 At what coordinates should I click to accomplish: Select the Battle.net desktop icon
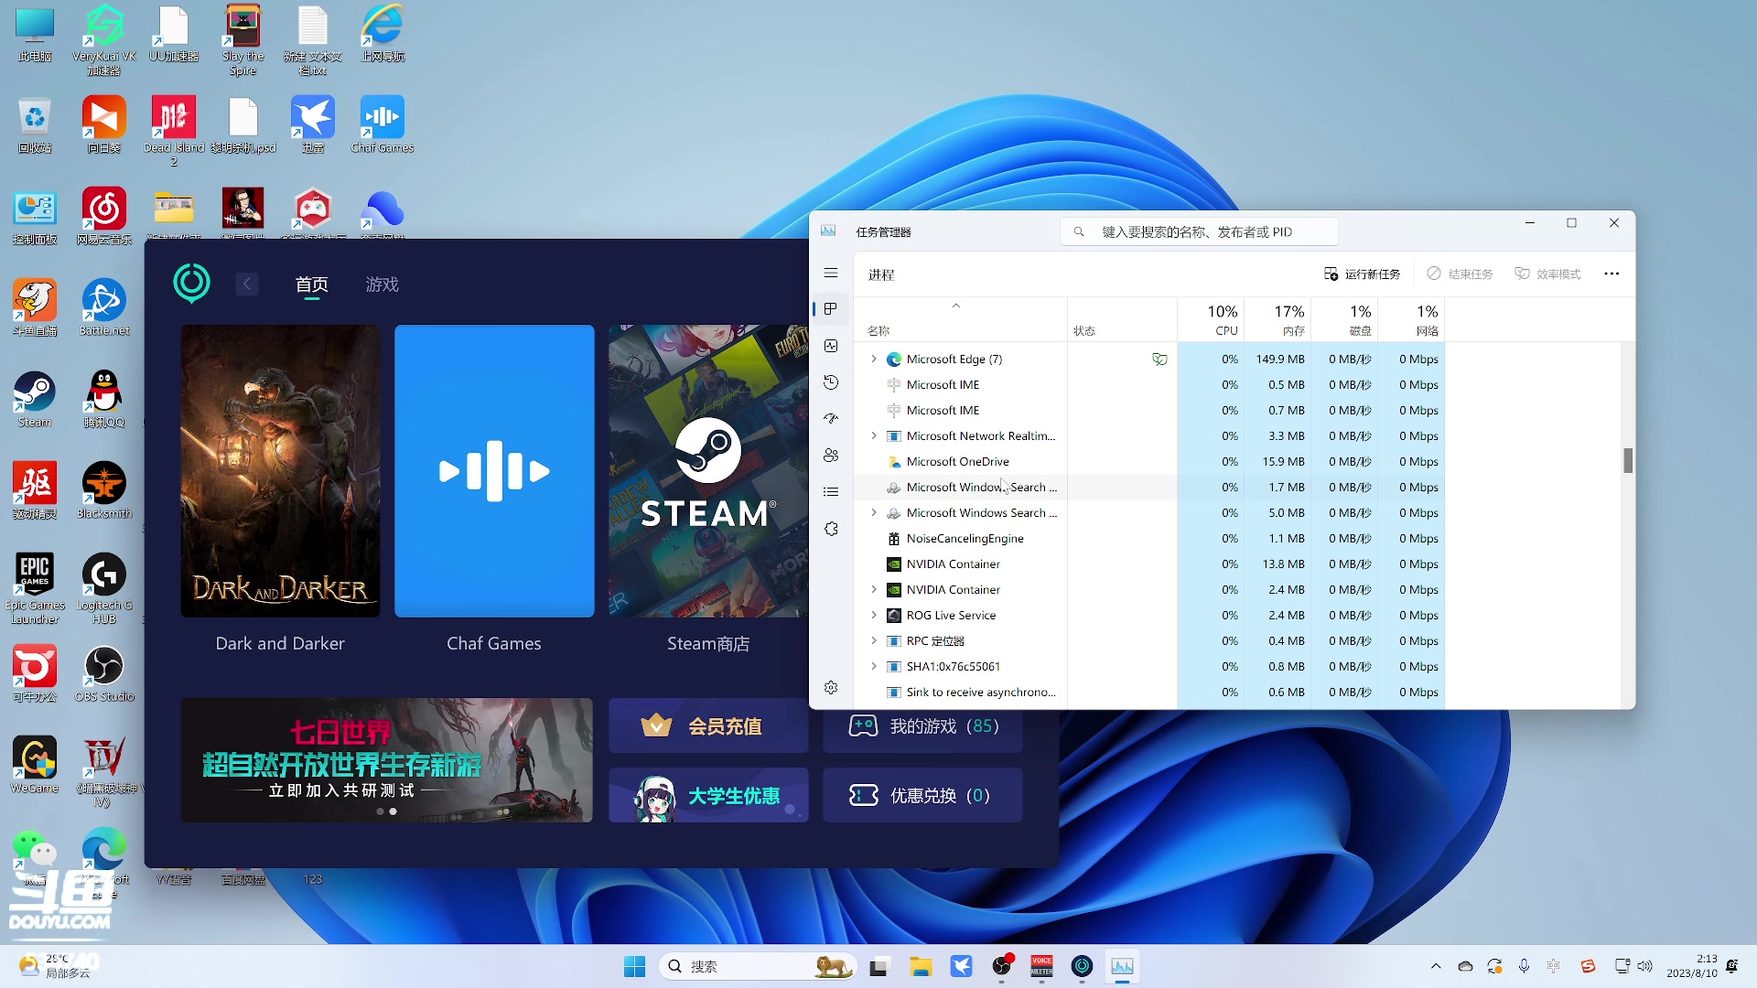[104, 307]
